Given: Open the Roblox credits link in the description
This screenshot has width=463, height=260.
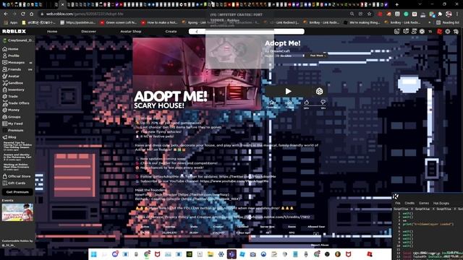Looking at the screenshot, I should pos(272,217).
